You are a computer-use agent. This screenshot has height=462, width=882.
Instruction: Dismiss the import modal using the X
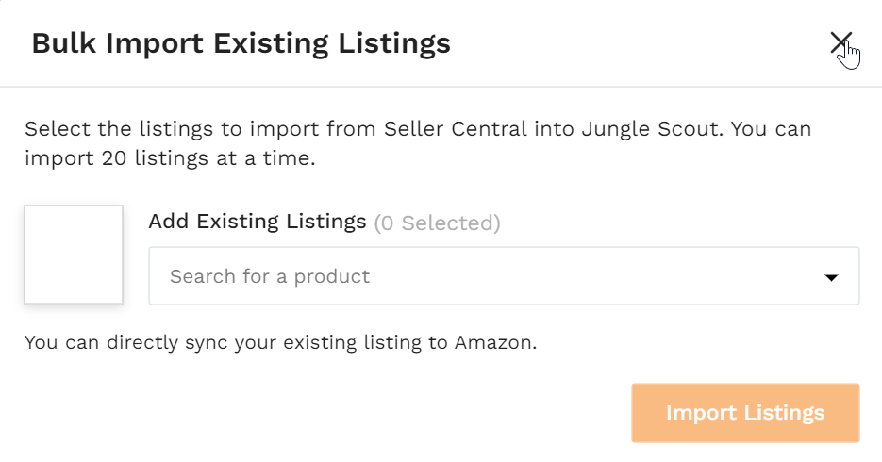840,42
